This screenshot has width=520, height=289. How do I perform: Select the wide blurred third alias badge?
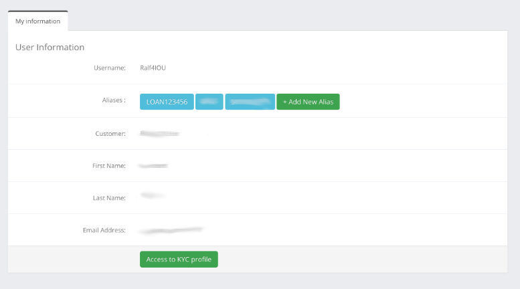pyautogui.click(x=250, y=102)
